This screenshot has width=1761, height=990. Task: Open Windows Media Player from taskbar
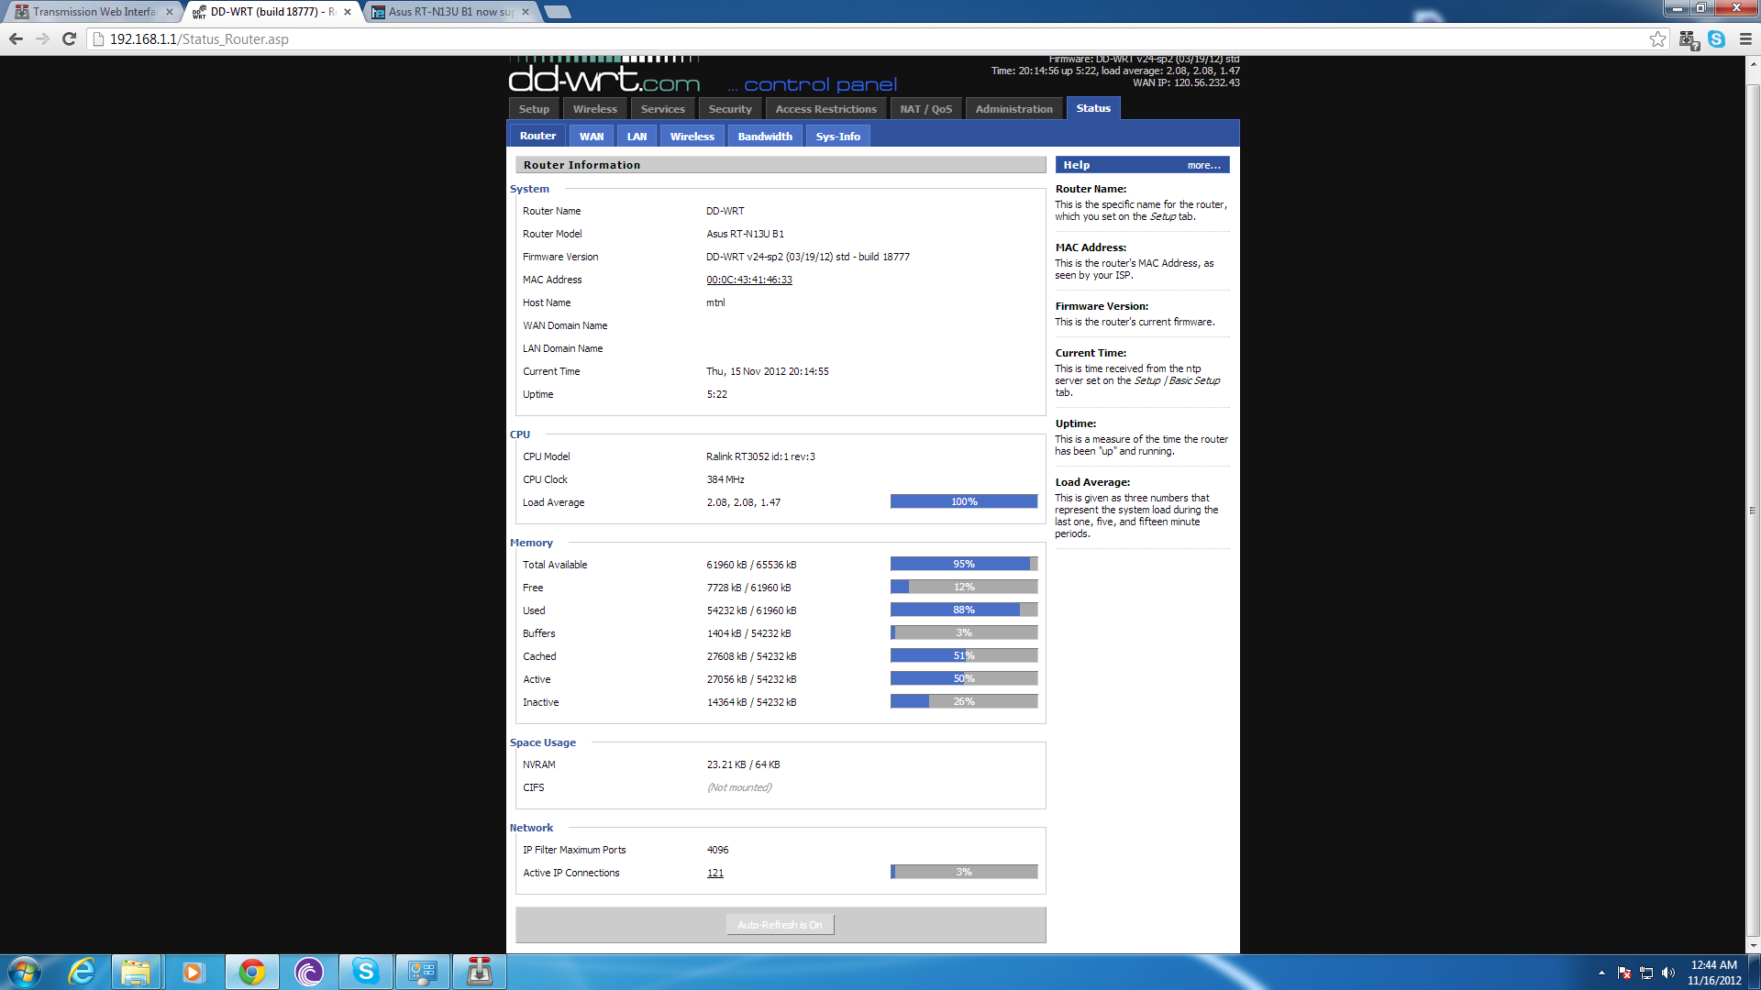click(193, 972)
